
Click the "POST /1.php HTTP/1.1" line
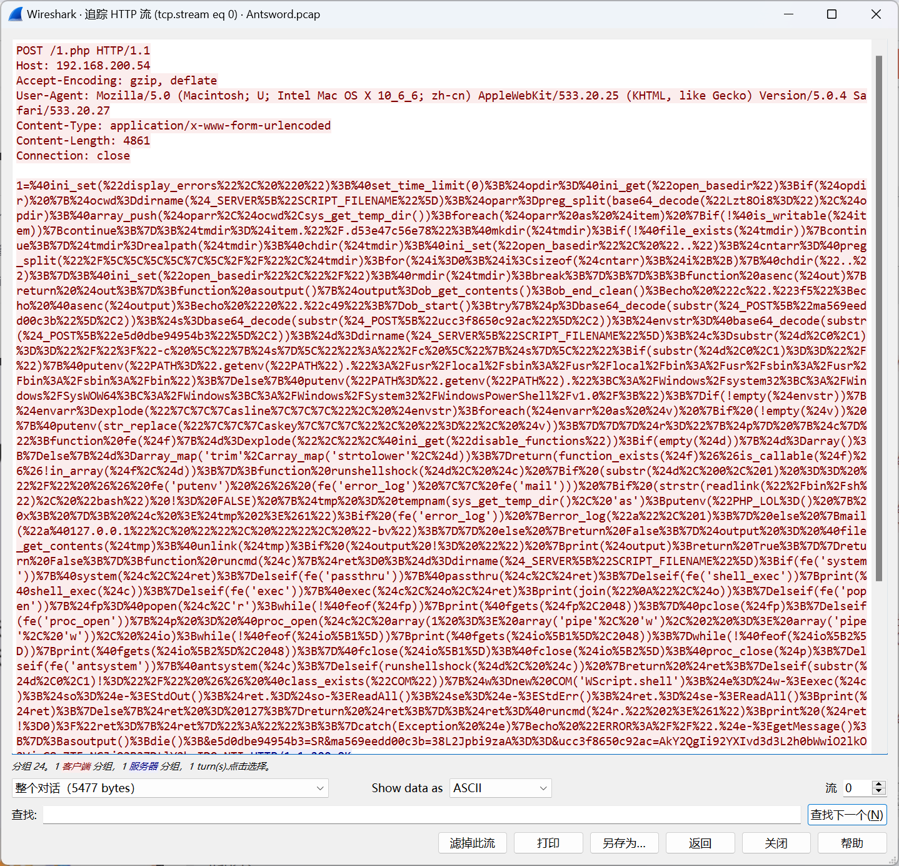click(83, 51)
